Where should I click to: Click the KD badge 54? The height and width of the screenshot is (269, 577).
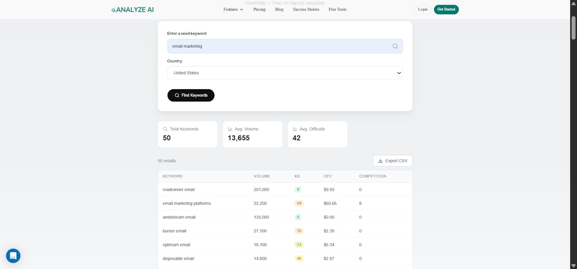click(299, 203)
